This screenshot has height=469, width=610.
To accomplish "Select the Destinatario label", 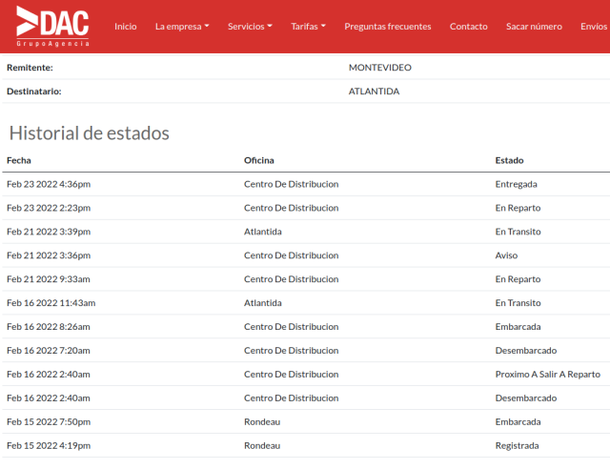I will [x=34, y=92].
